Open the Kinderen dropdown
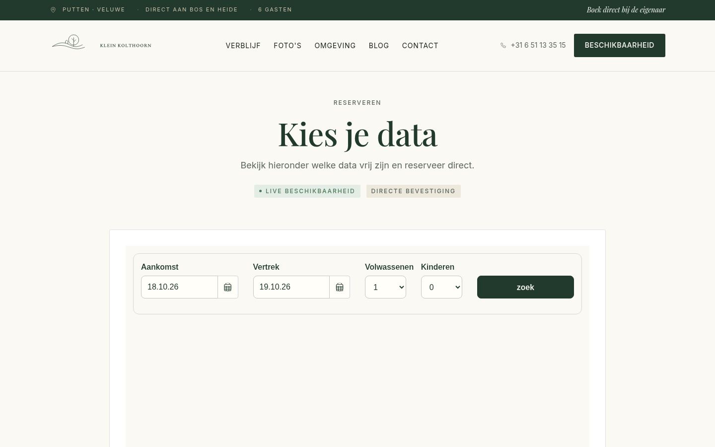715x447 pixels. [441, 287]
